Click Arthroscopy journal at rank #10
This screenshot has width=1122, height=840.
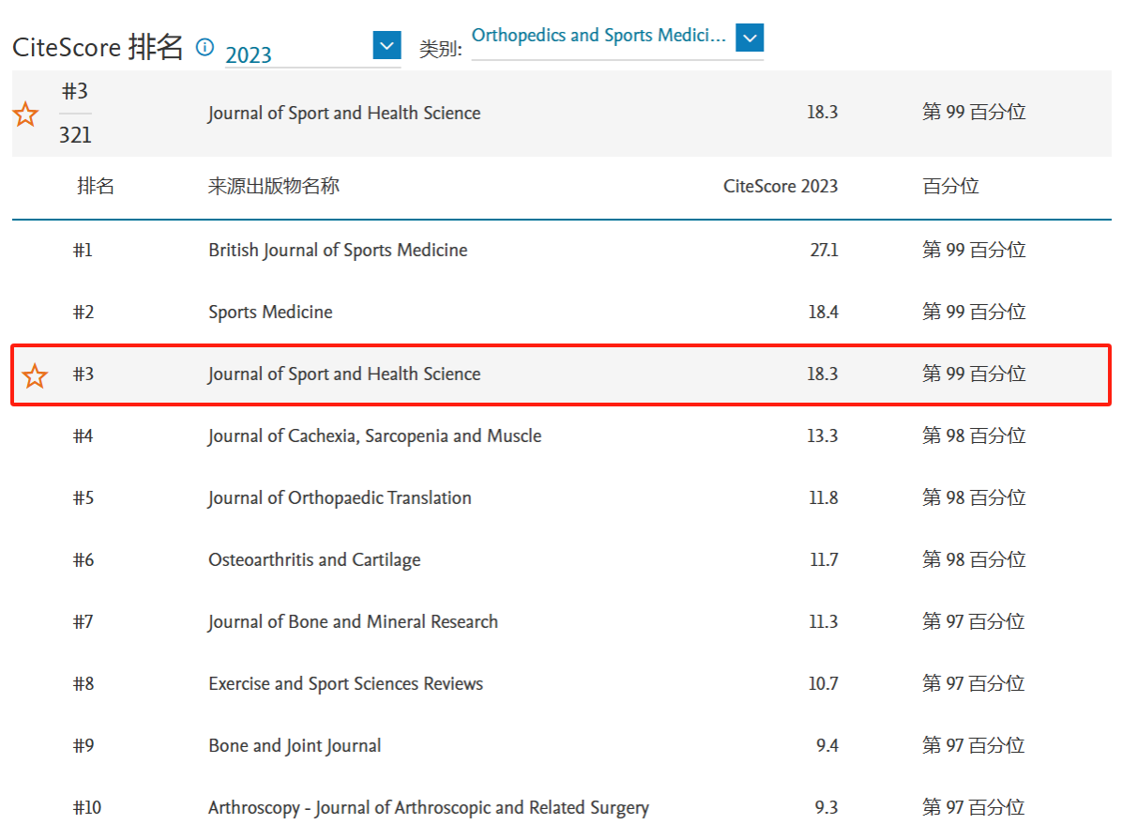pyautogui.click(x=428, y=808)
